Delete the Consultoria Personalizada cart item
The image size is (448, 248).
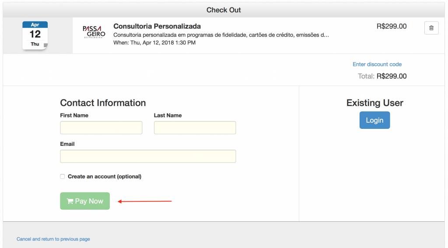coord(431,28)
